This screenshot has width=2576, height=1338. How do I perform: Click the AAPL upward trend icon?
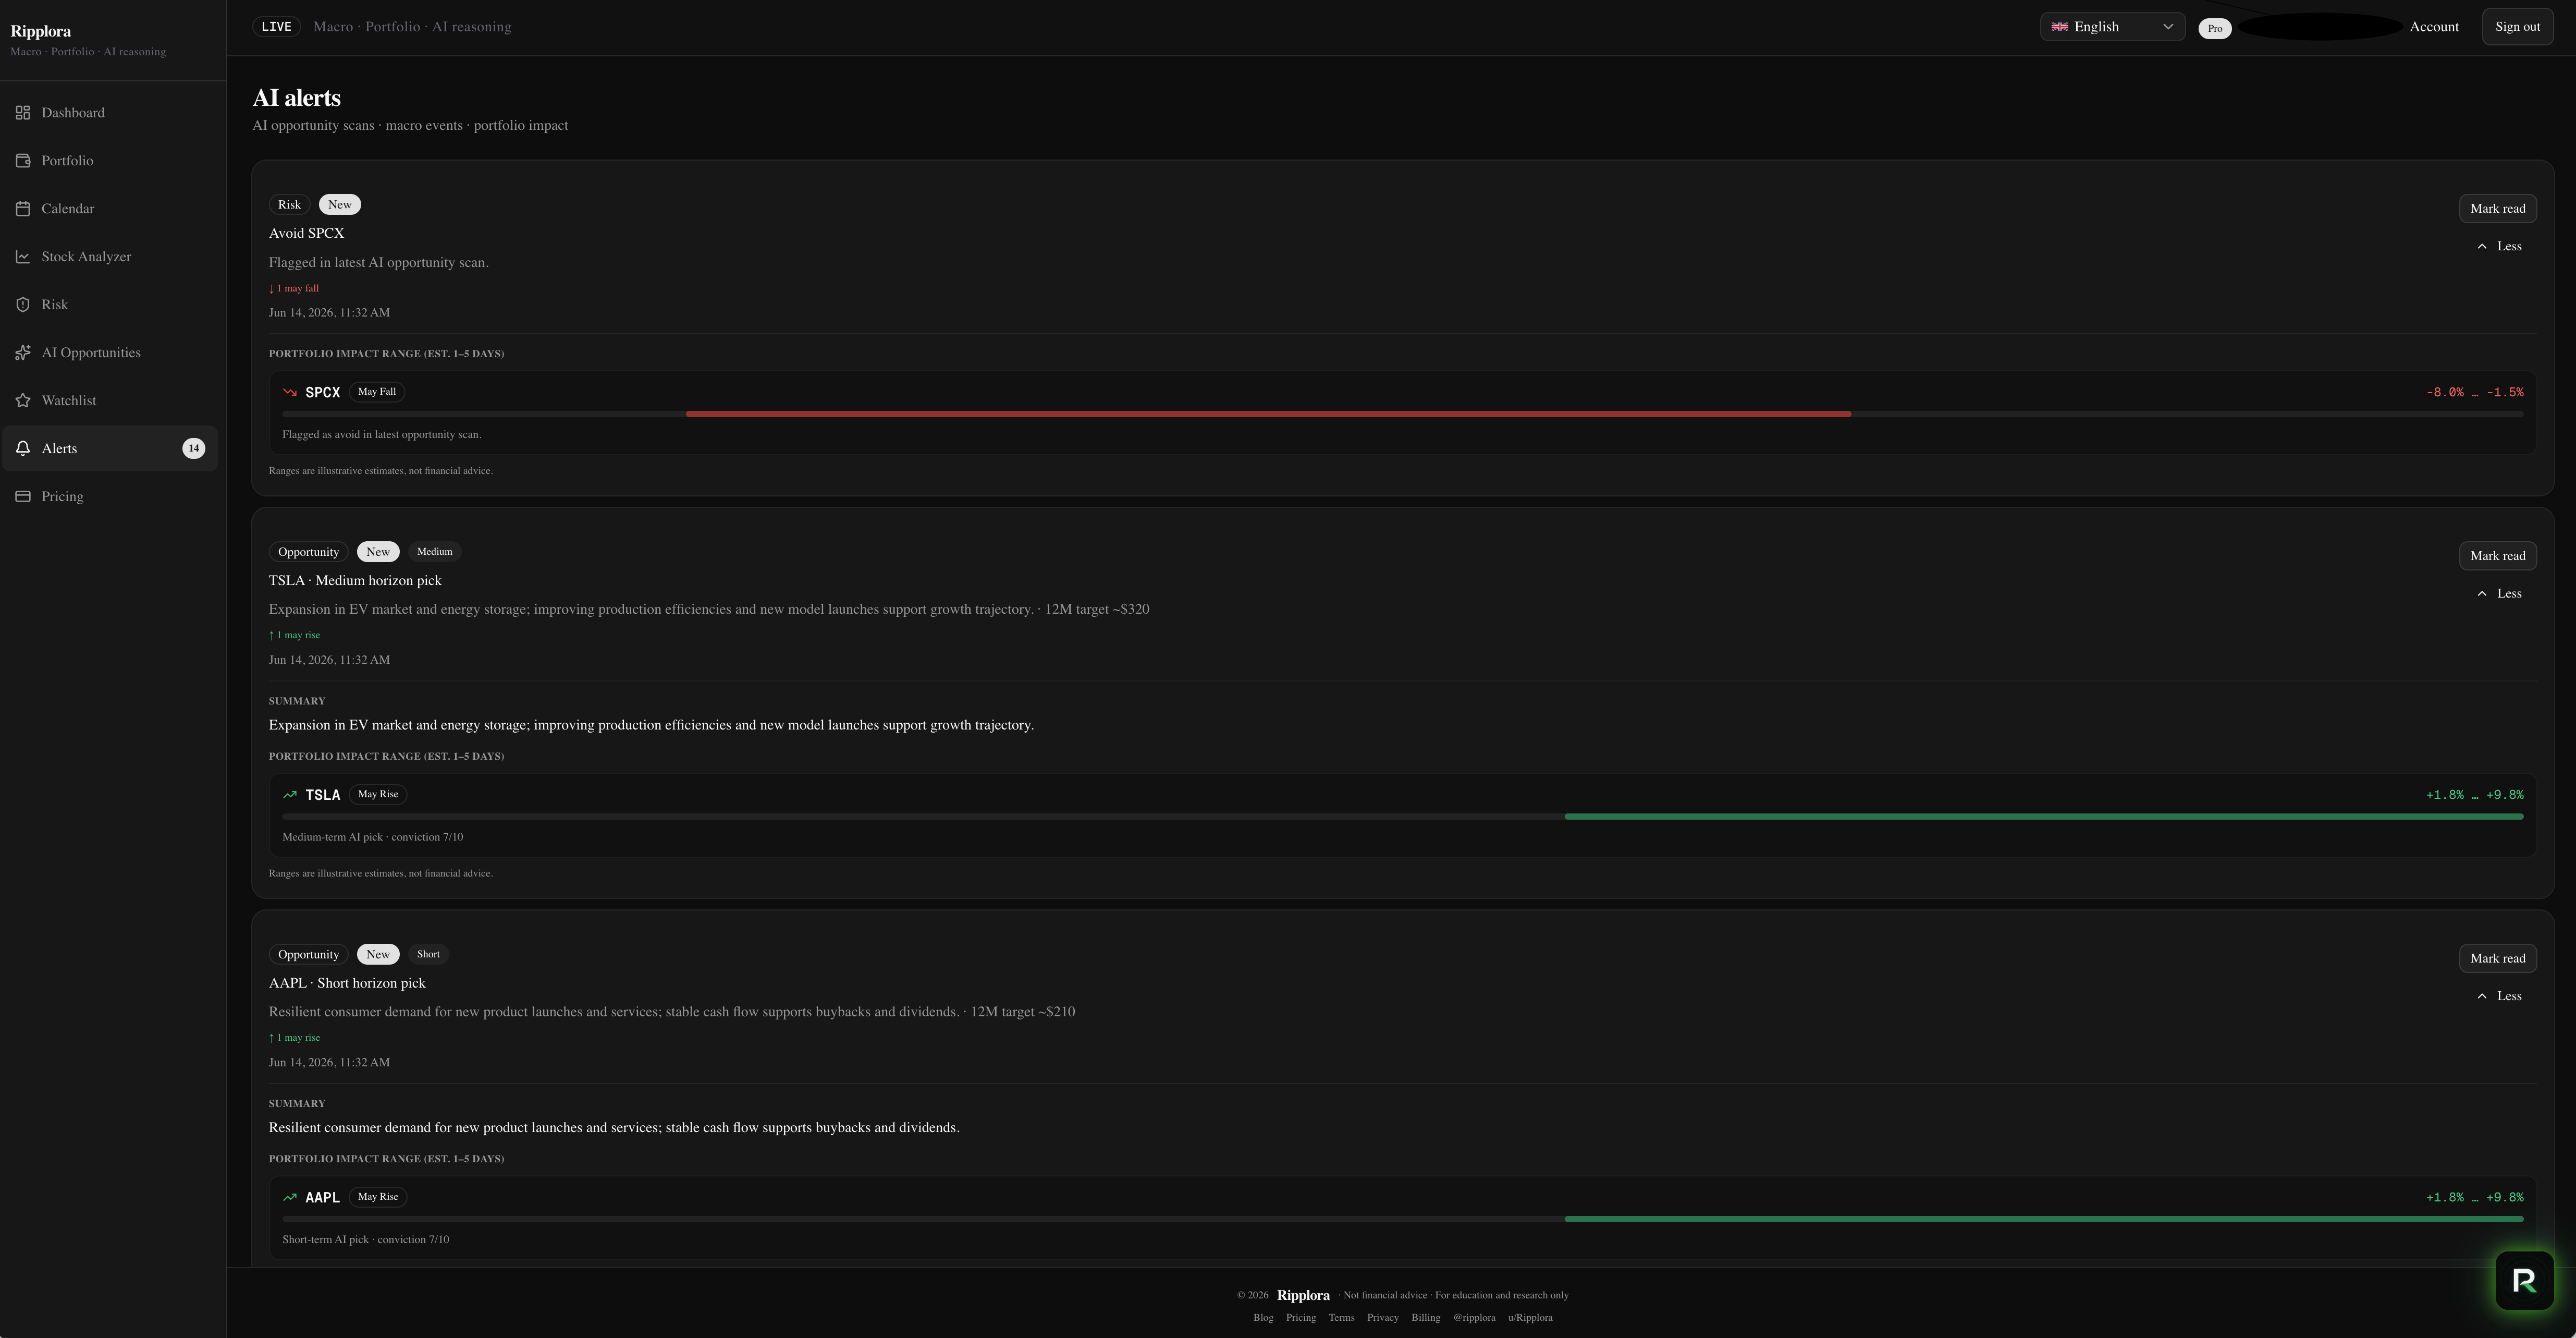tap(290, 1197)
